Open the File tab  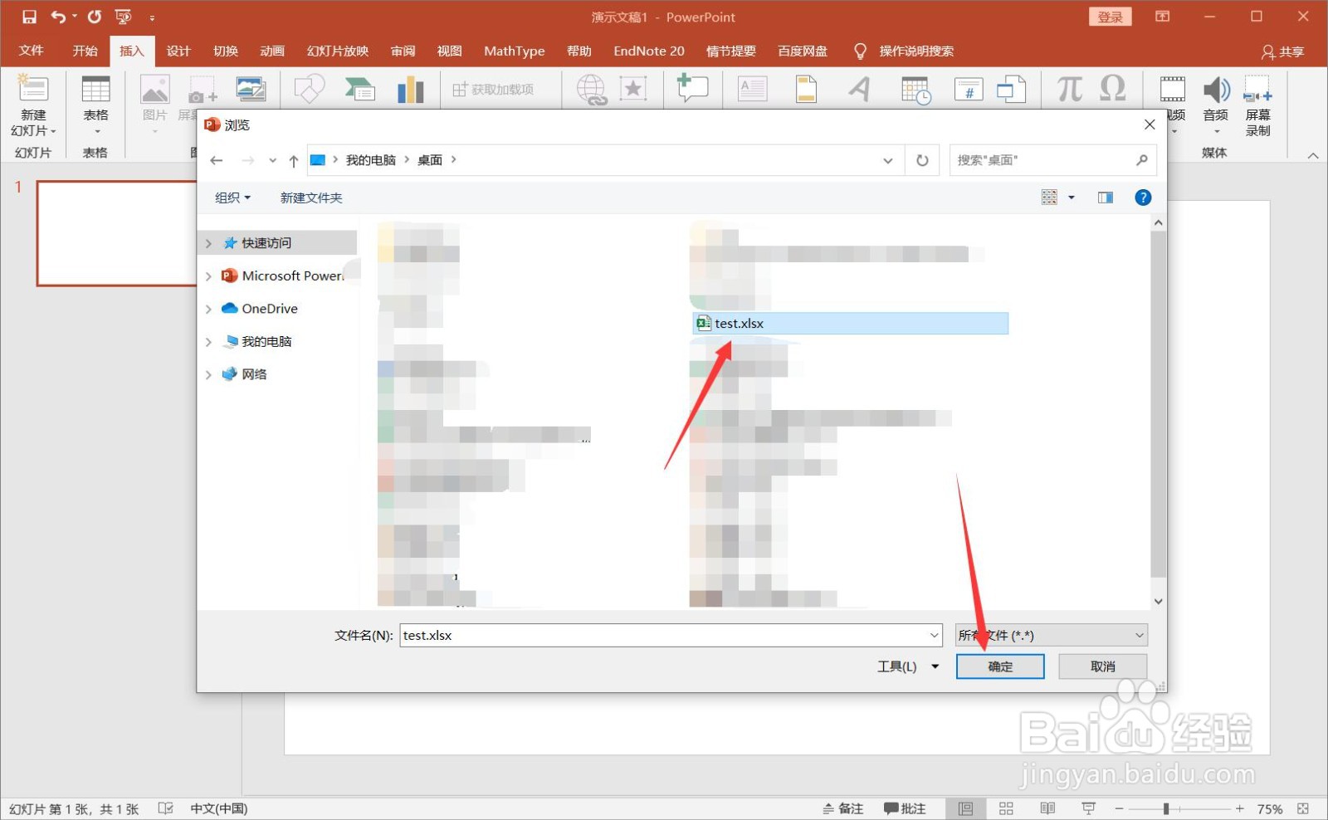point(31,51)
